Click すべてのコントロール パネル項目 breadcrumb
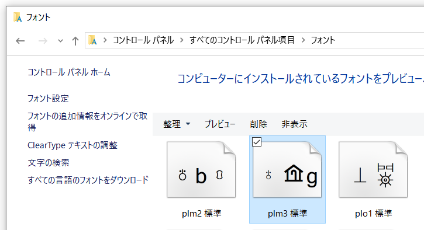Viewport: 424px width, 230px height. coord(242,40)
